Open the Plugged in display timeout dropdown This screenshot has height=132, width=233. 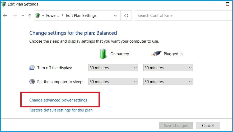coord(168,68)
